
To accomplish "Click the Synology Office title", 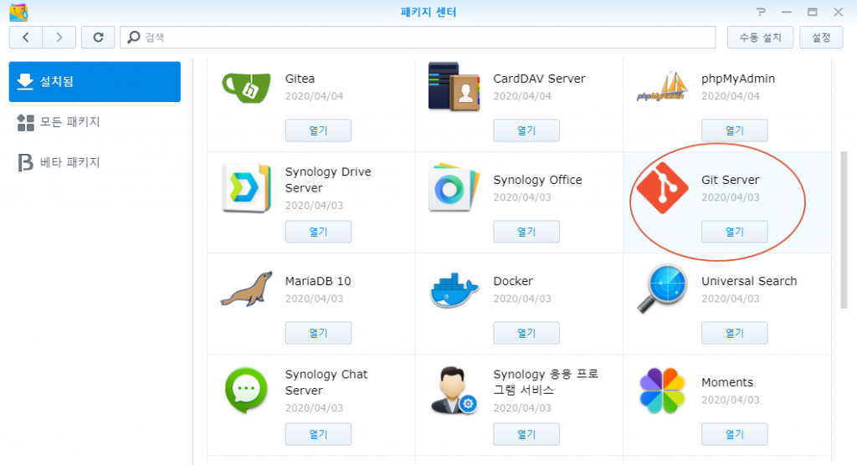I will 538,180.
